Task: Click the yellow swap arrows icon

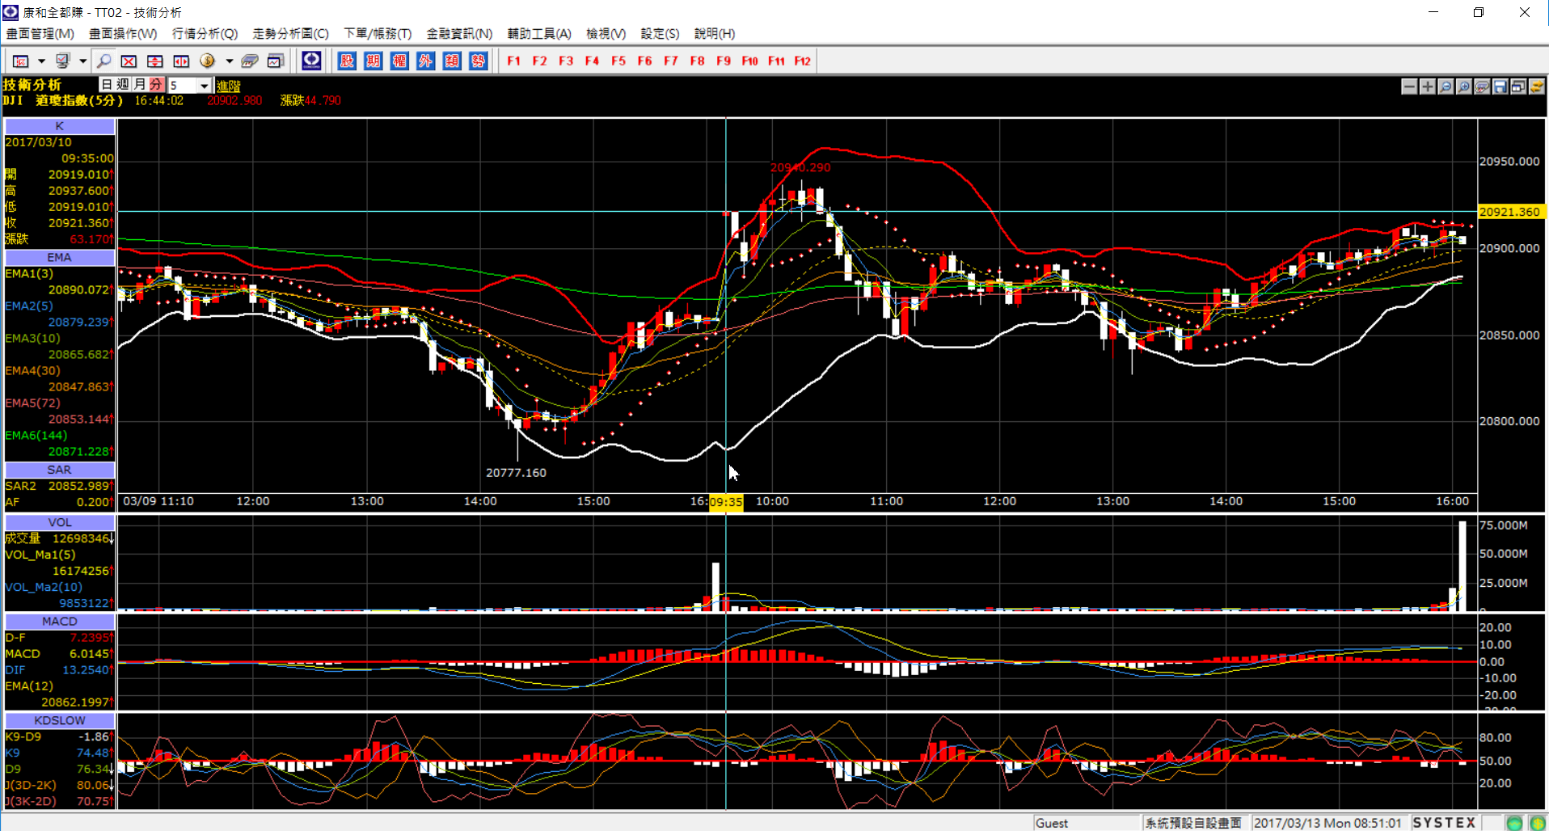Action: coord(1537,86)
